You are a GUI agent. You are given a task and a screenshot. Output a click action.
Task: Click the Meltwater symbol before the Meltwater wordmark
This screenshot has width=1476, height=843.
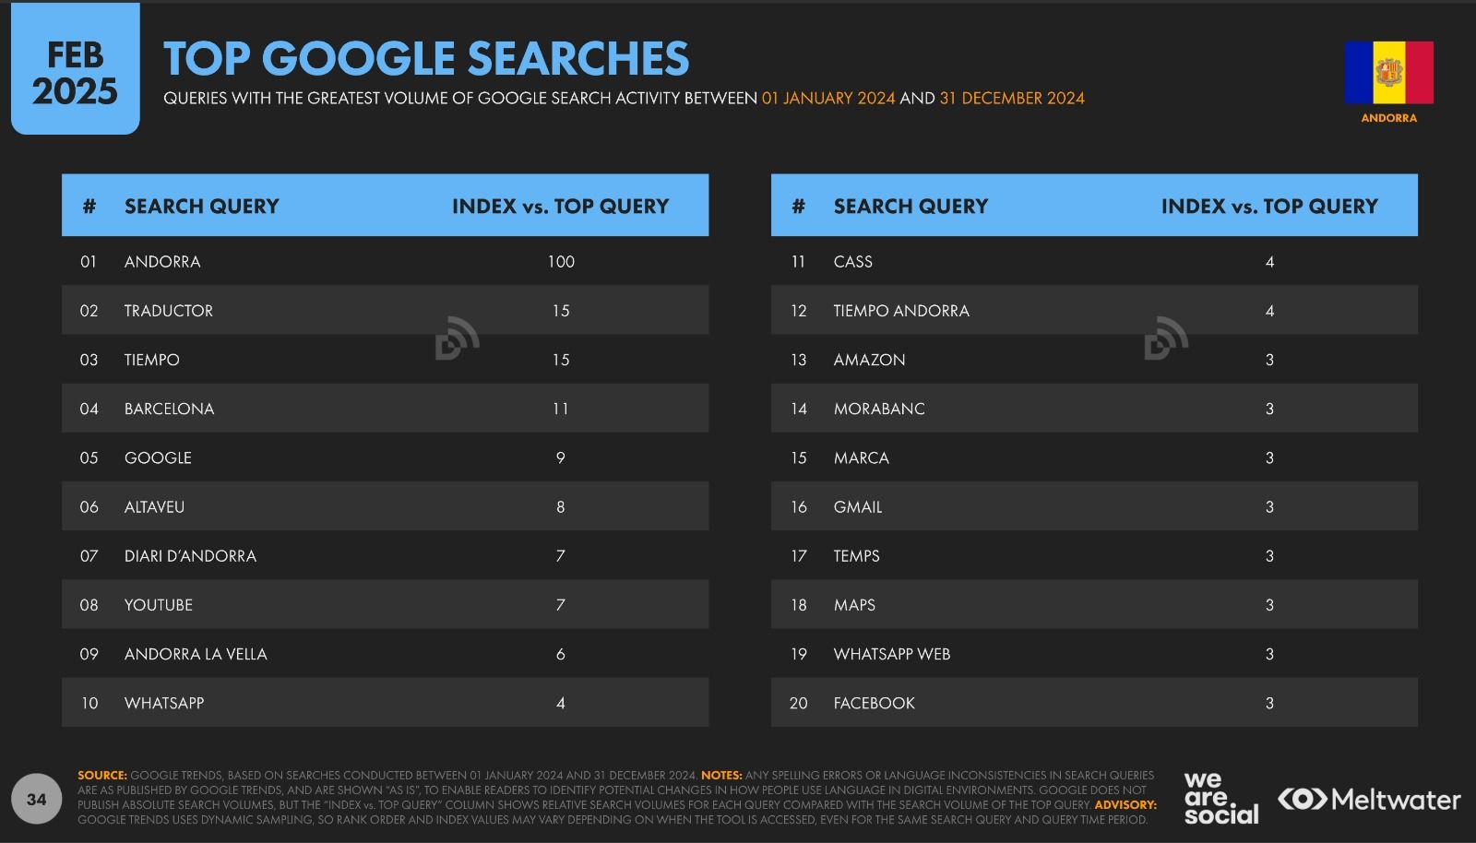click(x=1302, y=799)
